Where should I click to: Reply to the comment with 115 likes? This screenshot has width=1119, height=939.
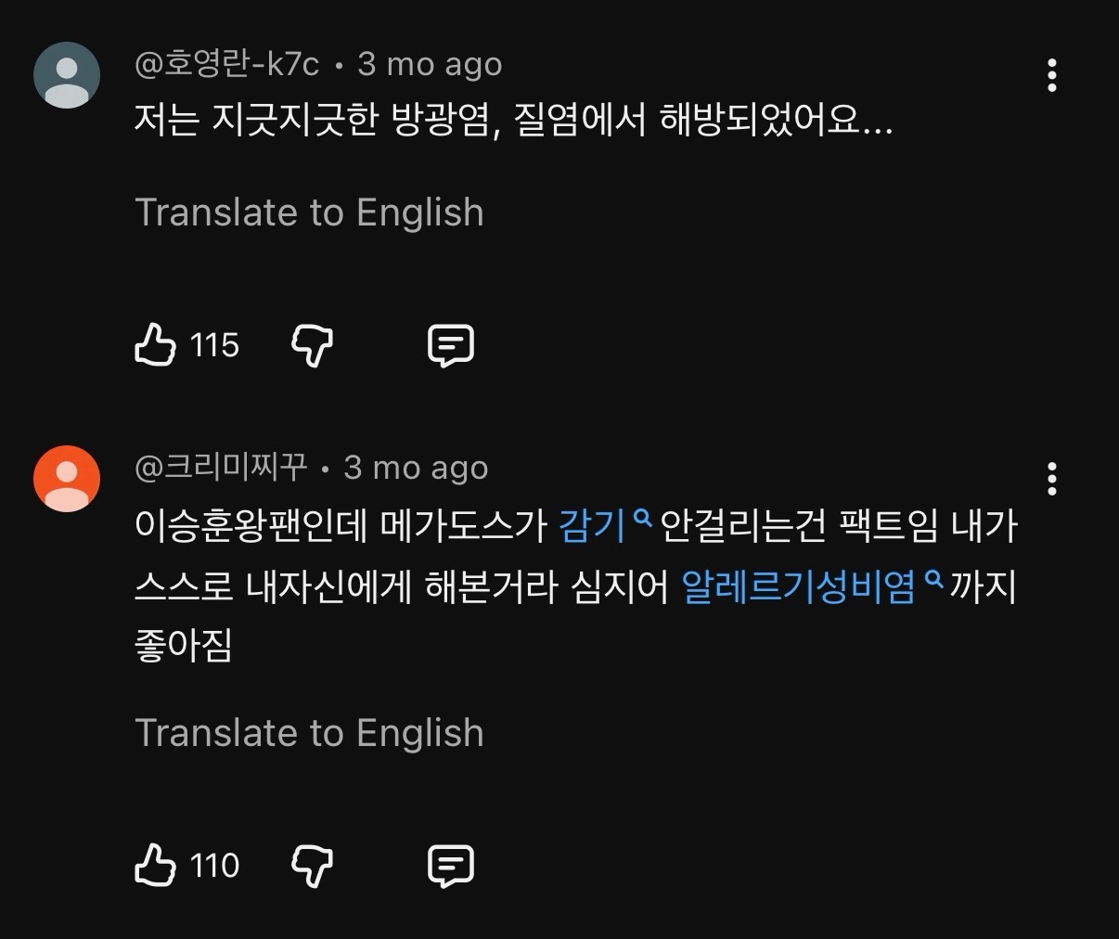[451, 346]
